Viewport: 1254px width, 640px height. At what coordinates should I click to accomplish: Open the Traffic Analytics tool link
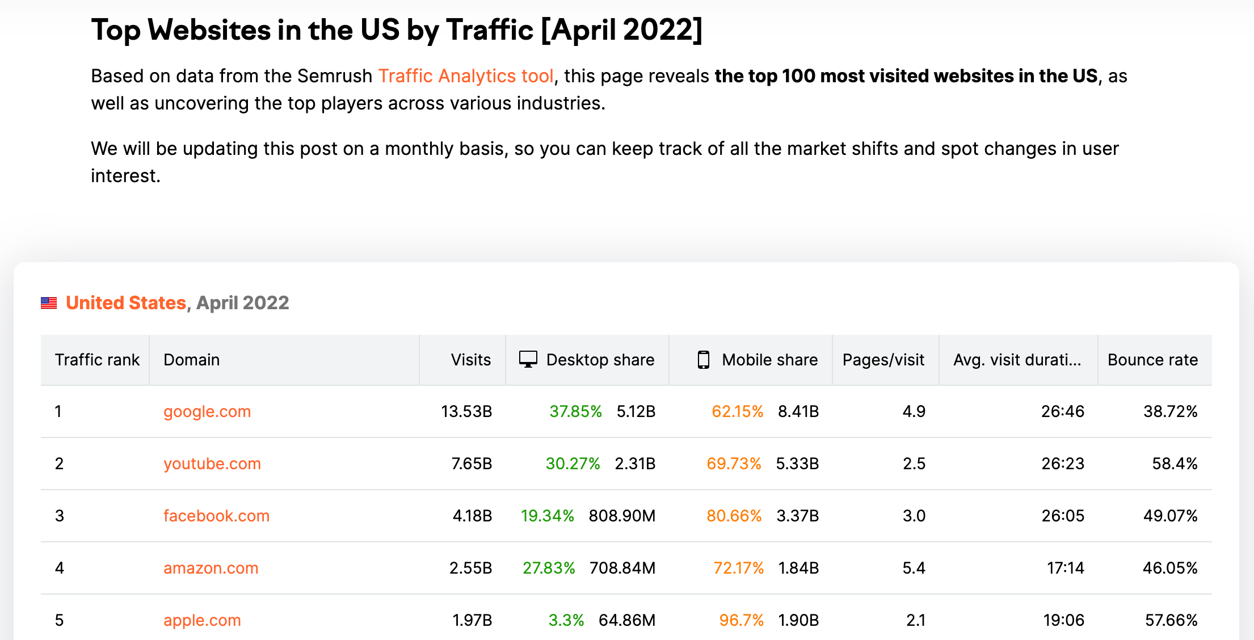click(465, 76)
